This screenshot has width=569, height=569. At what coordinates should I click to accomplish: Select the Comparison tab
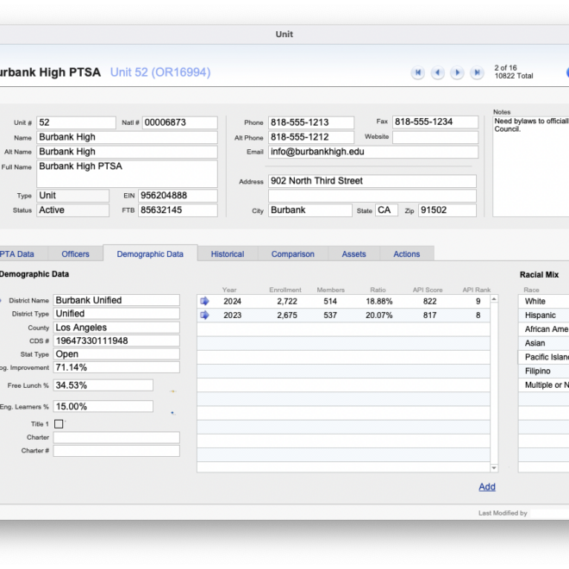[x=293, y=254]
